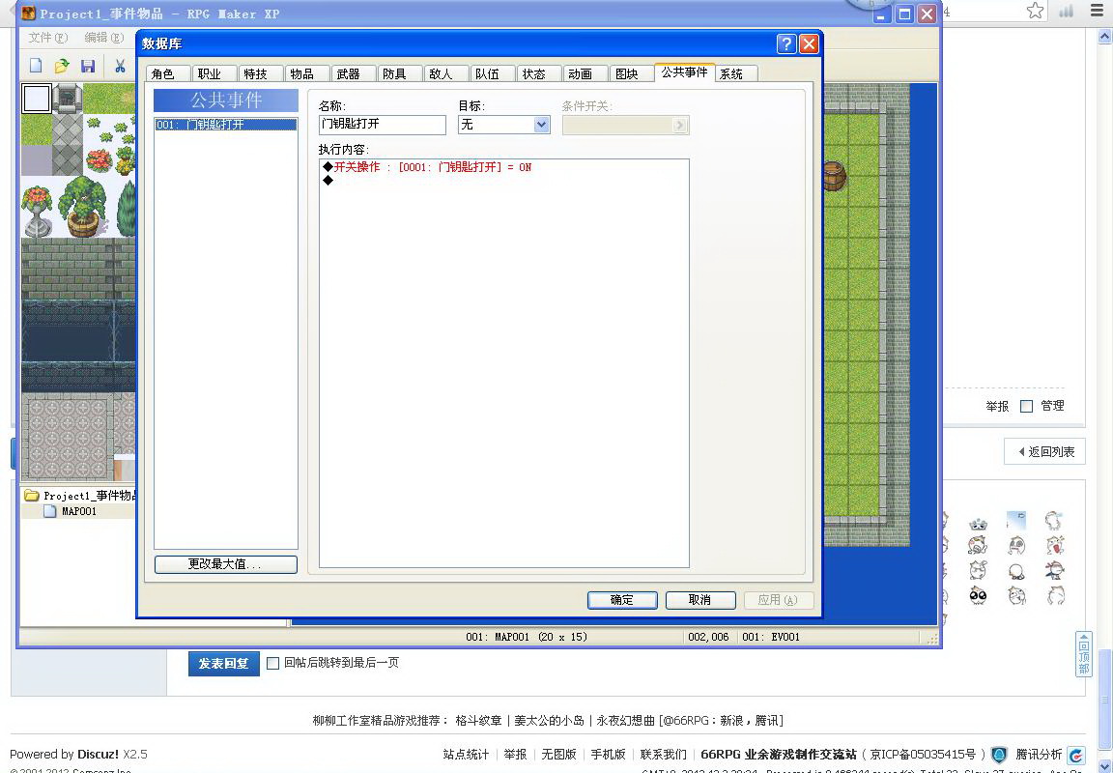
Task: Open the 编辑(E) menu
Action: 103,38
